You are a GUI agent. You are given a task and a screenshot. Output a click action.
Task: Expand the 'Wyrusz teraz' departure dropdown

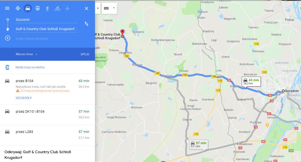(26, 54)
